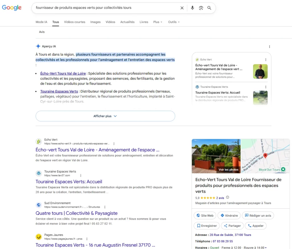Click the echo-vert.fr result URL breadcrumb
Image resolution: width=292 pixels, height=249 pixels.
[x=77, y=144]
